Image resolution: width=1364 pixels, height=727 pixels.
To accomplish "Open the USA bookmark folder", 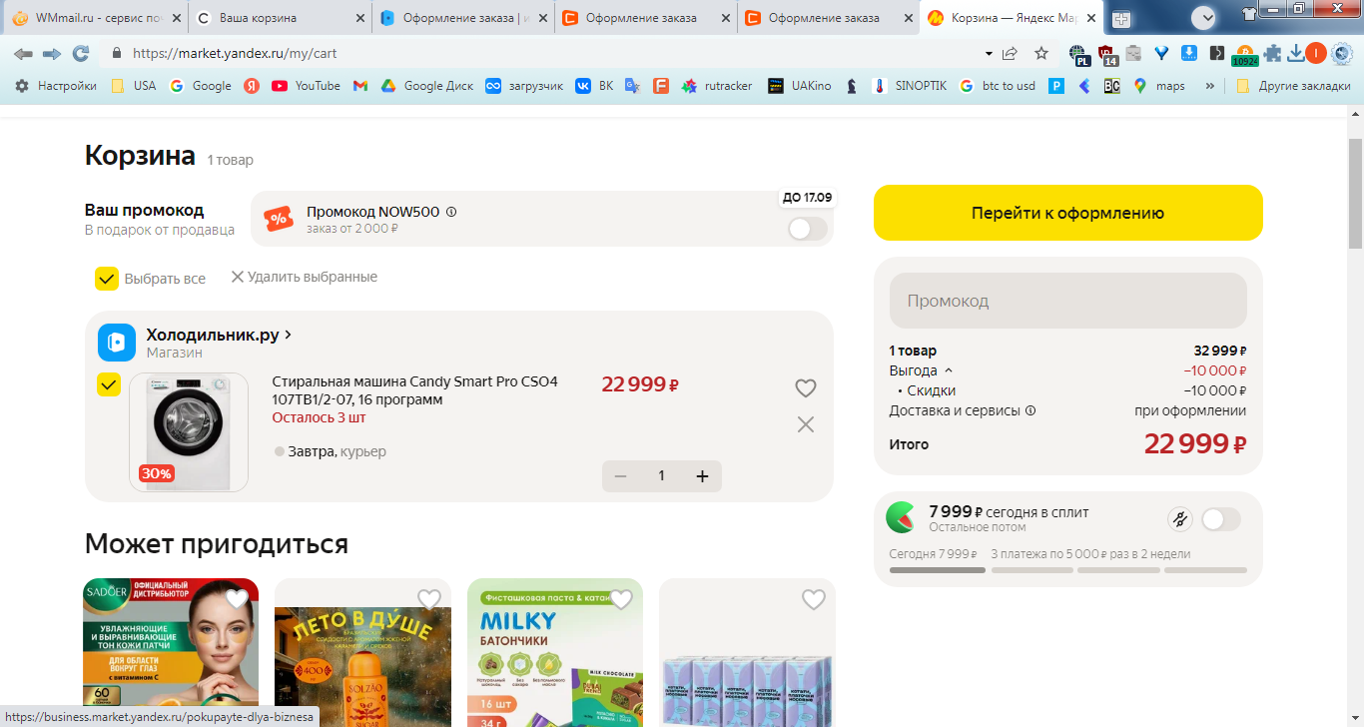I will (x=133, y=86).
